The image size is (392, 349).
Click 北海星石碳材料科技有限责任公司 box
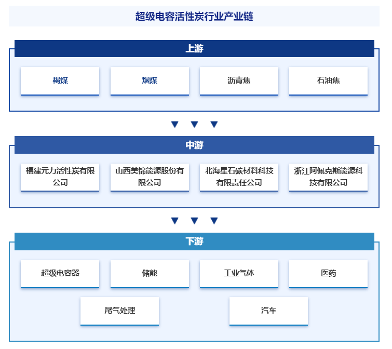(x=239, y=177)
